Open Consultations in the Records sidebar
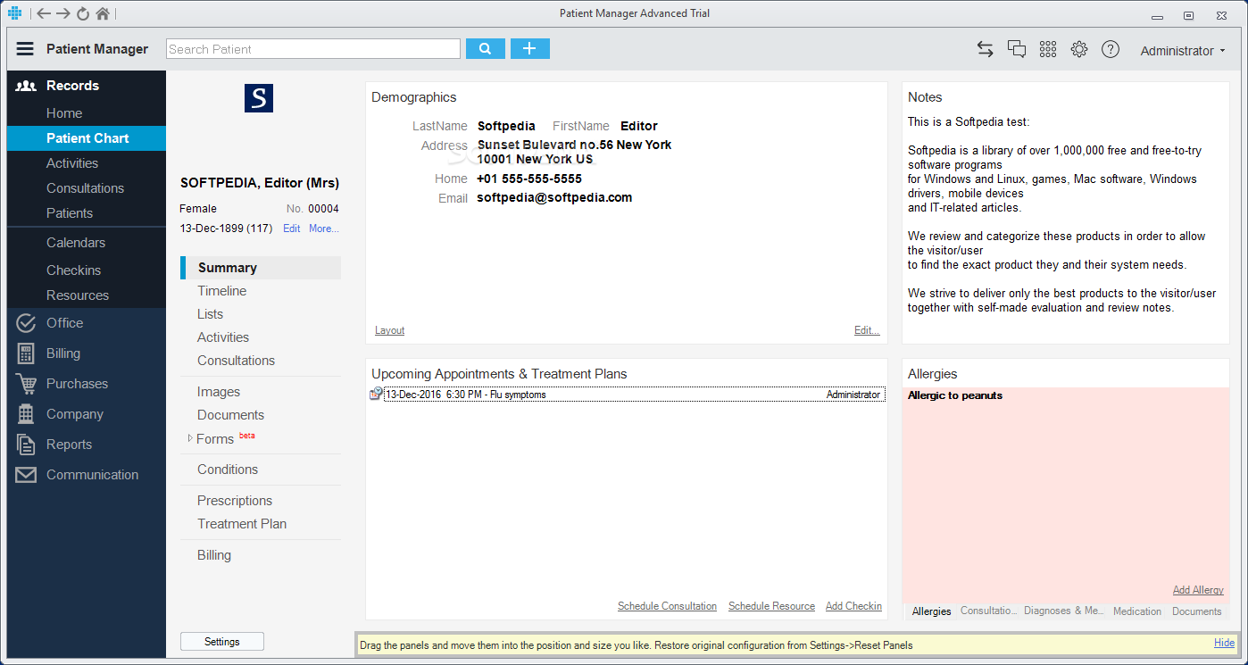Viewport: 1248px width, 665px height. [x=85, y=188]
